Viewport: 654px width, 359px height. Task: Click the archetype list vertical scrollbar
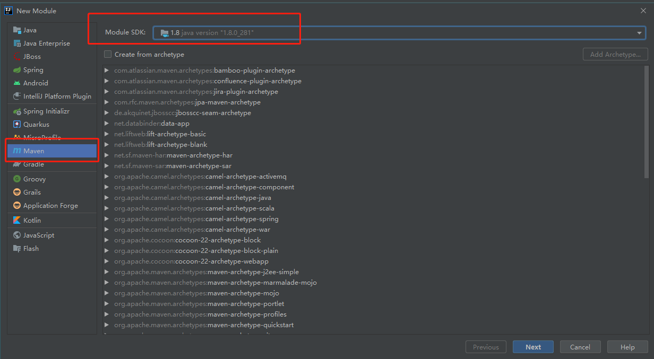coord(646,122)
